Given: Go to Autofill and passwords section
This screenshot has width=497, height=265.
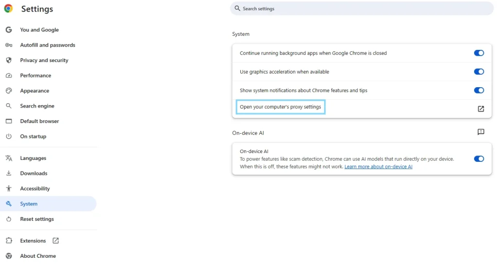Looking at the screenshot, I should pyautogui.click(x=48, y=45).
